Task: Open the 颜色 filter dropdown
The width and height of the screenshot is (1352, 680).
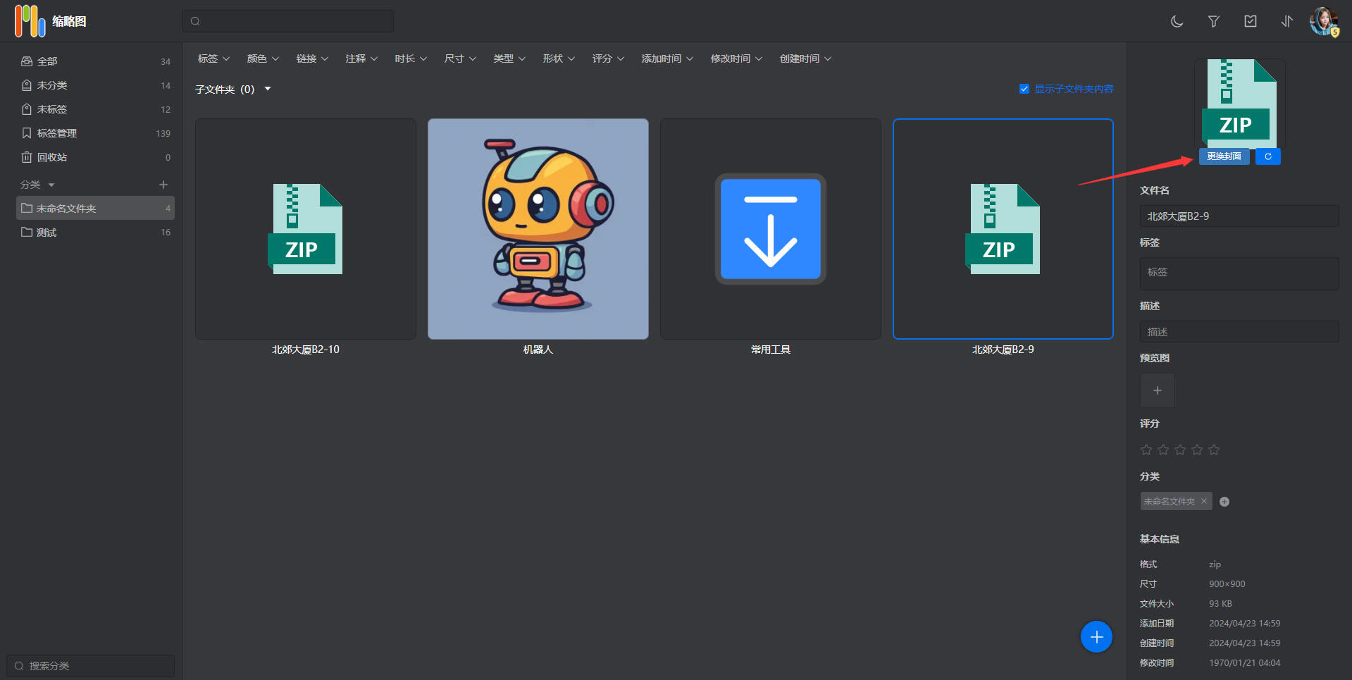Action: [x=263, y=58]
